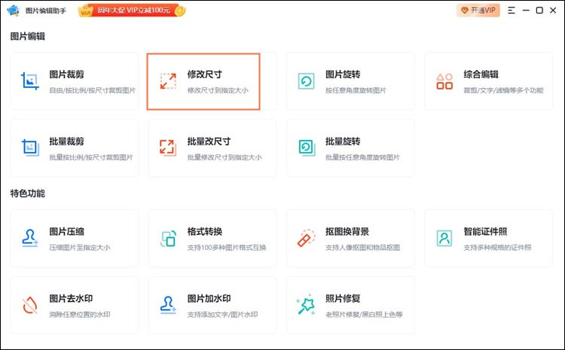Click the text 压缩图片至指定大小

[x=80, y=248]
